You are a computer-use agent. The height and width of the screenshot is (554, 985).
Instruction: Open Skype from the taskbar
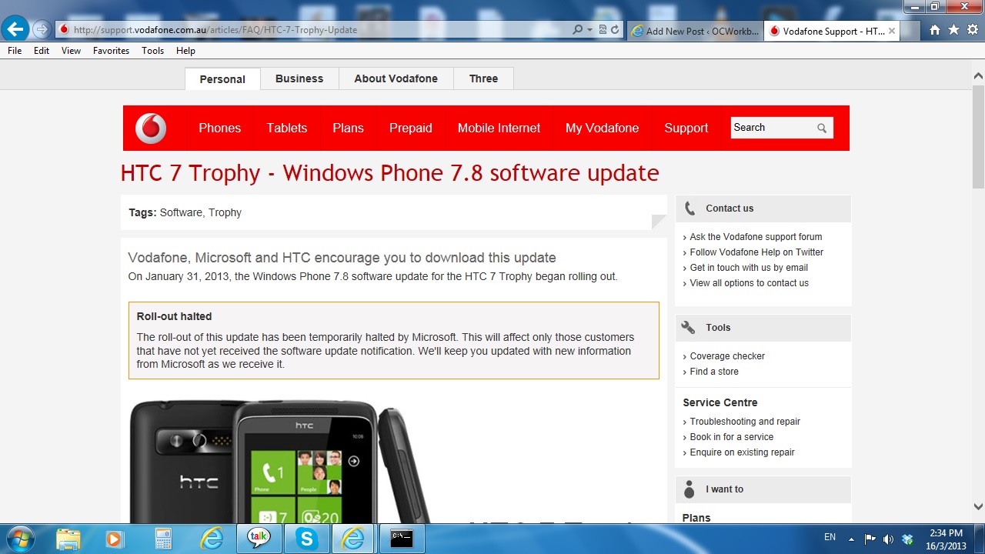pyautogui.click(x=306, y=539)
